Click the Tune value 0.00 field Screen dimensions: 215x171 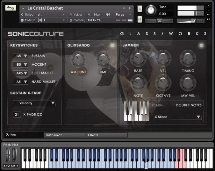(163, 14)
